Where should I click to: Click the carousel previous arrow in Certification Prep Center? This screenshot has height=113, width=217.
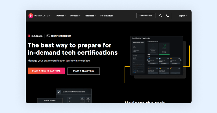tap(147, 60)
